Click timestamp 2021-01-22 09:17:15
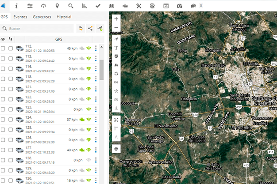Viewport: 277px width, 184px height. (40, 162)
